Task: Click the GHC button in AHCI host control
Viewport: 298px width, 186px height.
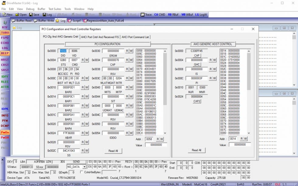Action: 197,65
